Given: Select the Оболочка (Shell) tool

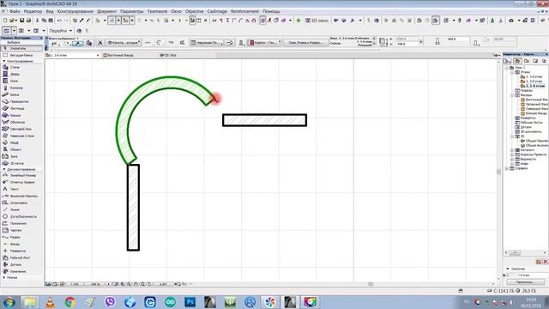Looking at the screenshot, I should (x=14, y=122).
